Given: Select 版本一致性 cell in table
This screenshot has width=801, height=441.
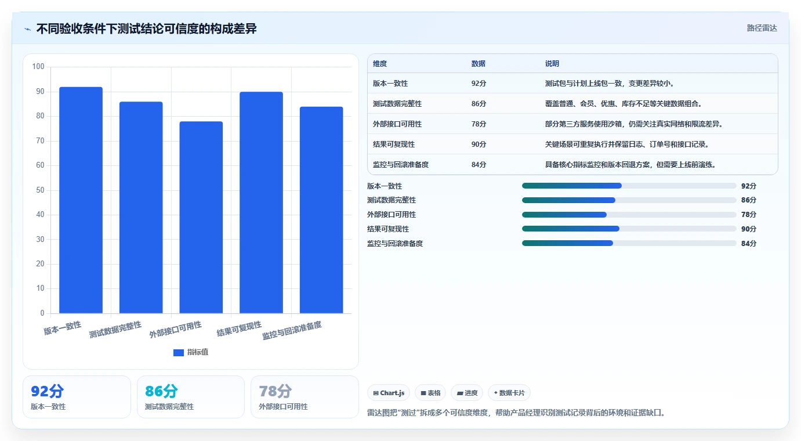Looking at the screenshot, I should point(390,84).
